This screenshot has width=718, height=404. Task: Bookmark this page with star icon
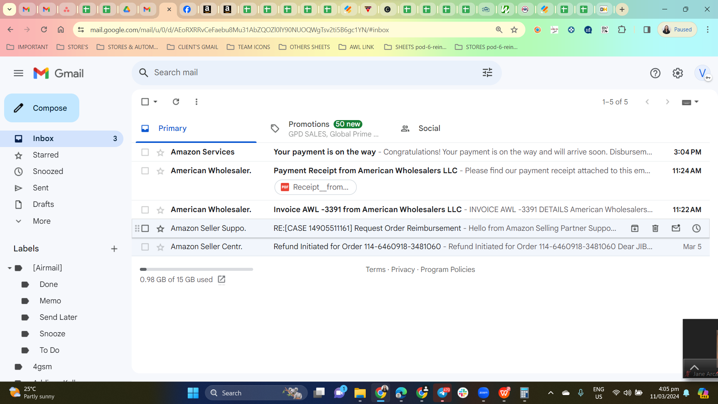point(514,30)
